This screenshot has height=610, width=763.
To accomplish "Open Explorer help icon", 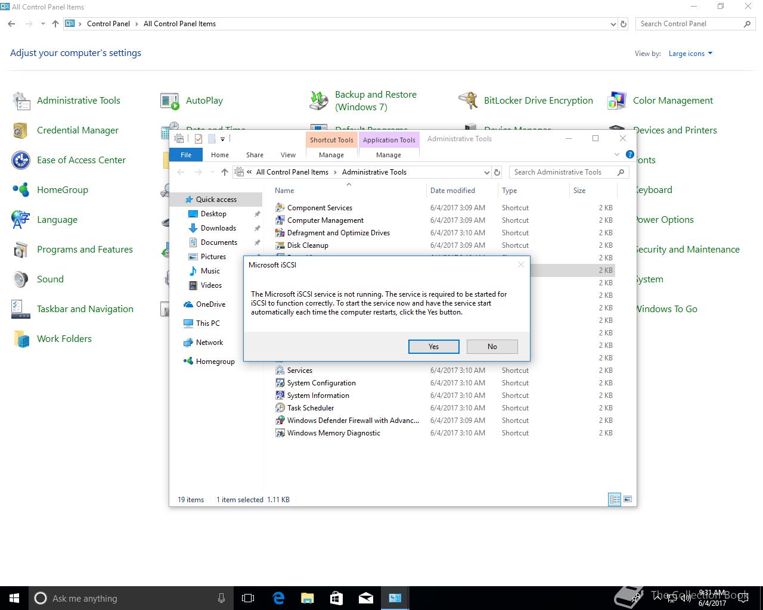I will point(630,154).
